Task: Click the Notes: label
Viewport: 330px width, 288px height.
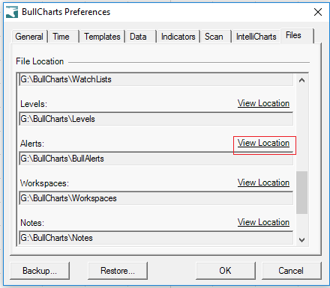Action: coord(32,223)
